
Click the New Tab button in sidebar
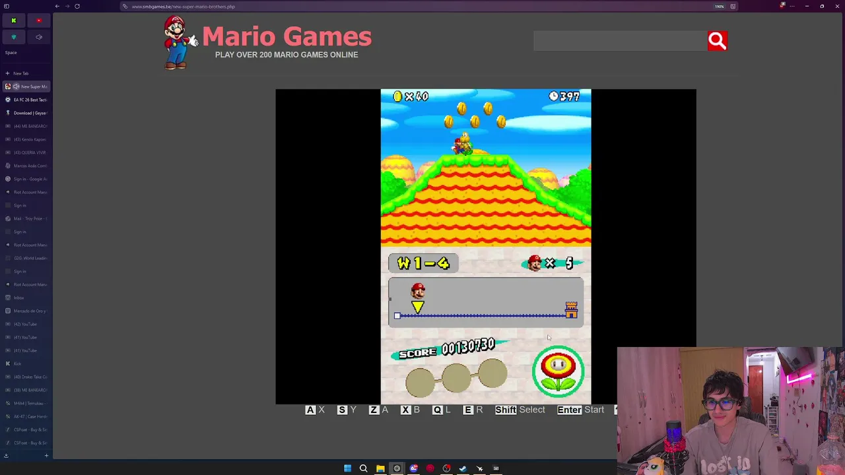pos(25,73)
